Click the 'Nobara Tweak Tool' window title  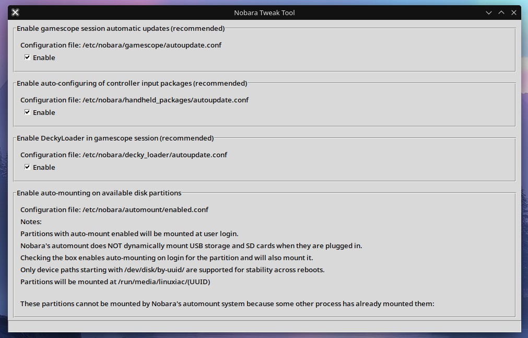(264, 13)
